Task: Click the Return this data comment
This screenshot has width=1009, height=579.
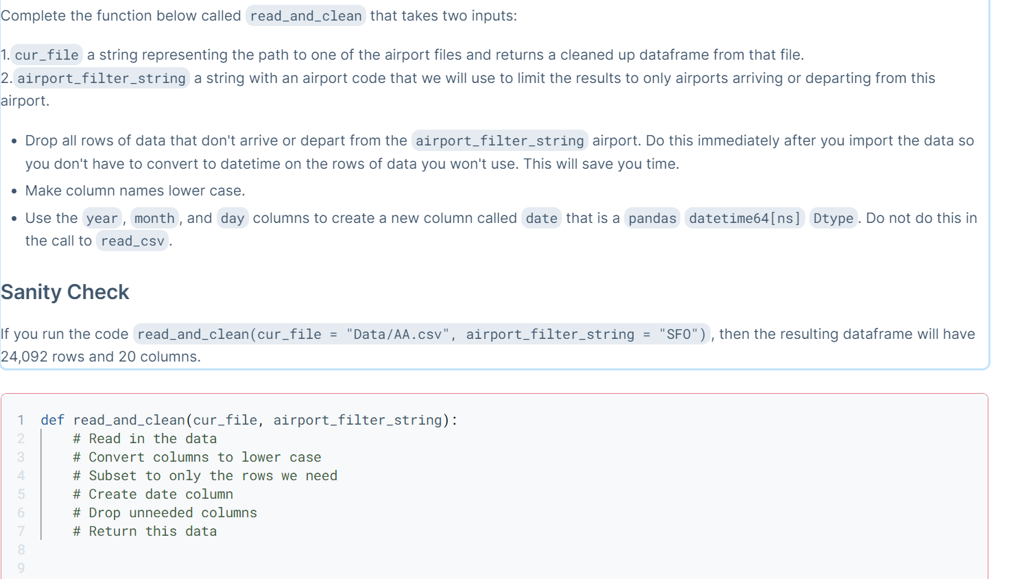Action: click(145, 530)
